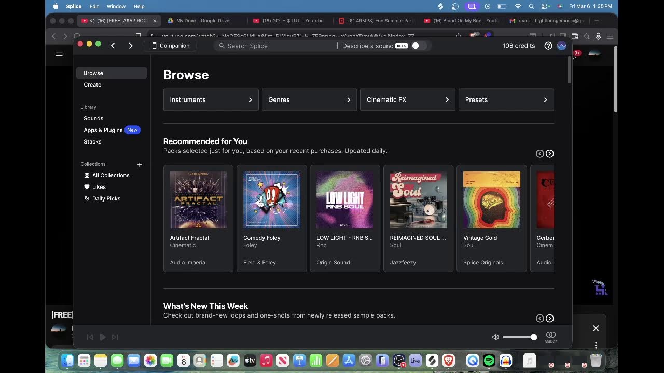Toggle the Describe a sound switch
Viewport: 664px width, 373px height.
pyautogui.click(x=419, y=46)
